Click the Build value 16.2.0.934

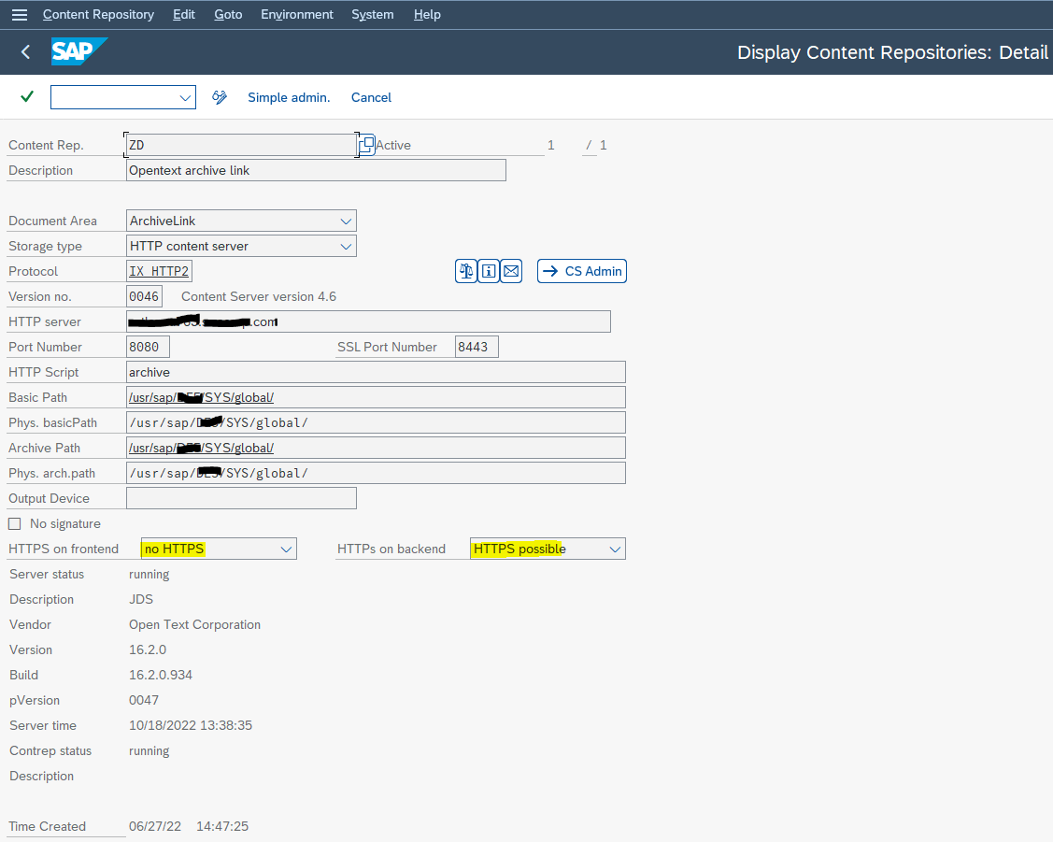click(x=161, y=675)
